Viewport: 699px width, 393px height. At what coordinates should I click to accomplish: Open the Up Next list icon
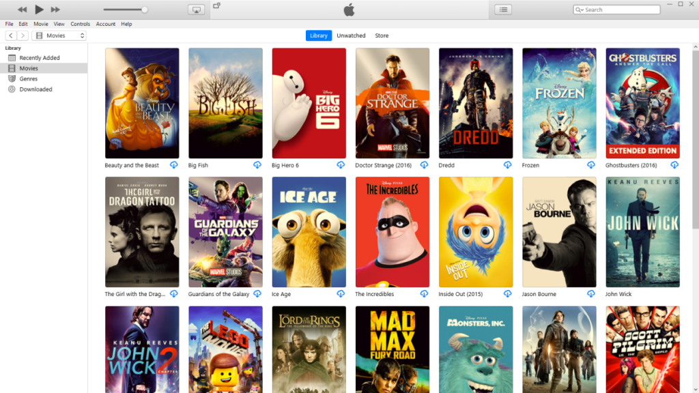(503, 10)
